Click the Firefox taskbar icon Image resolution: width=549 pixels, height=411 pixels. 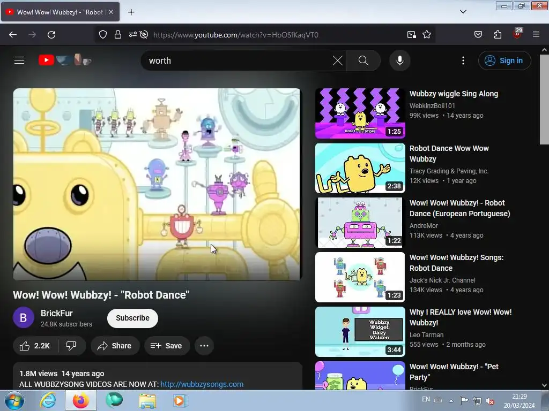click(80, 400)
